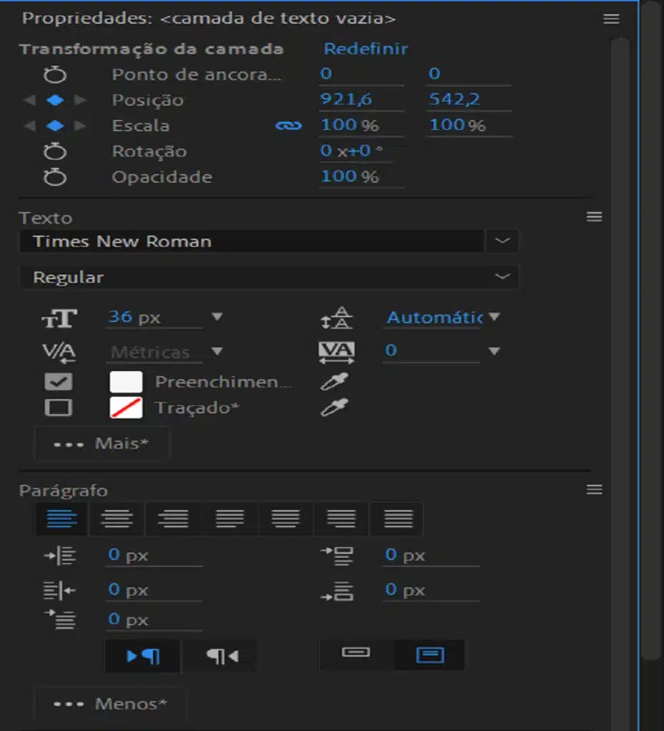The image size is (664, 731).
Task: Click the Anchor Point stopwatch icon
Action: click(55, 74)
